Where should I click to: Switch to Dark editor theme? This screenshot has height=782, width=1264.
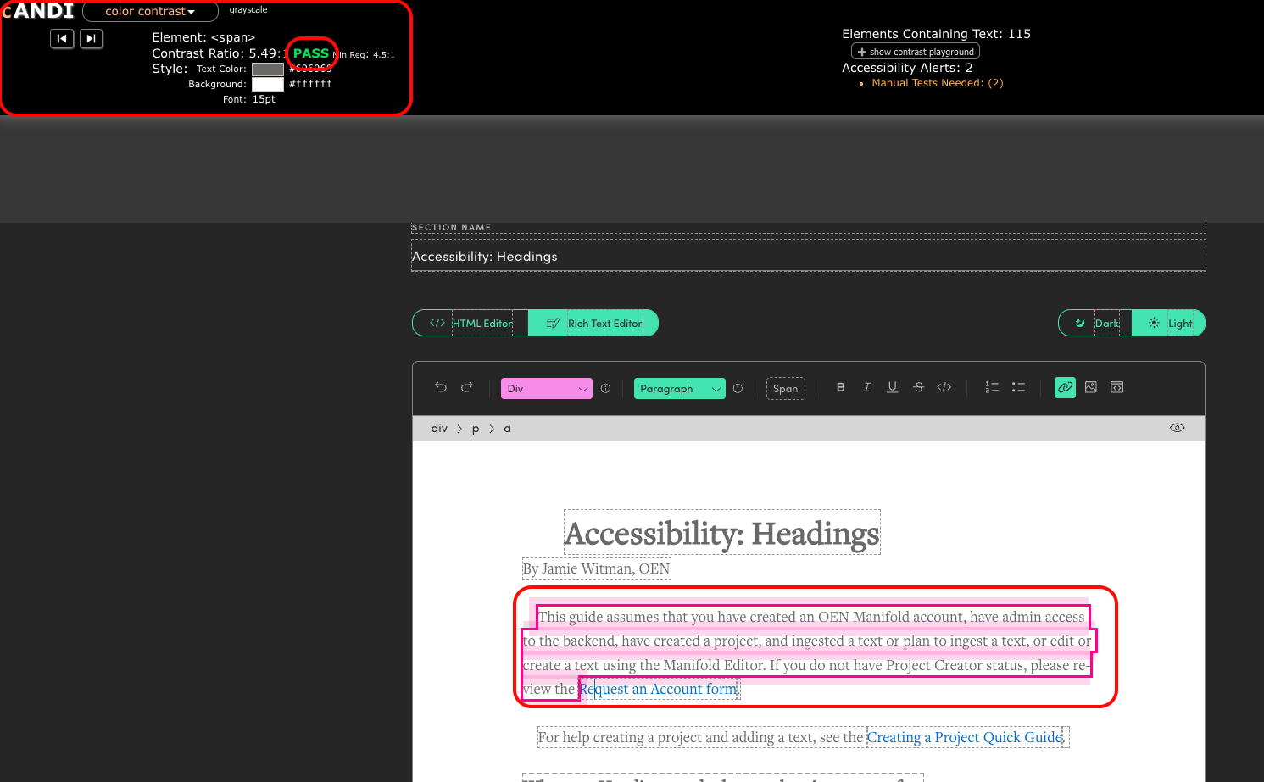(1097, 323)
